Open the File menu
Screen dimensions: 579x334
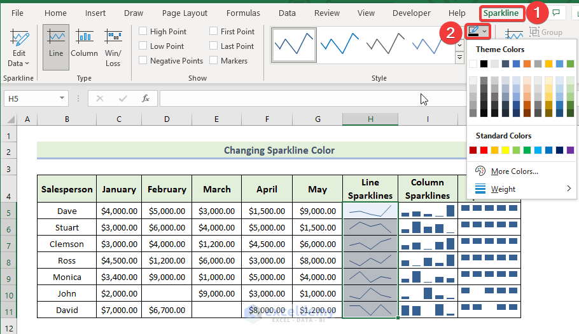coord(17,13)
